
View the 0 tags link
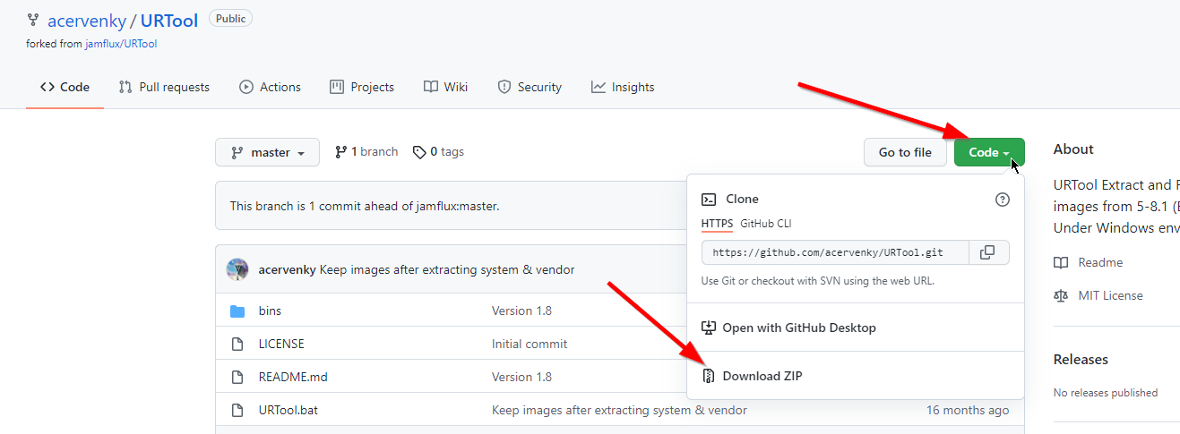tap(438, 152)
